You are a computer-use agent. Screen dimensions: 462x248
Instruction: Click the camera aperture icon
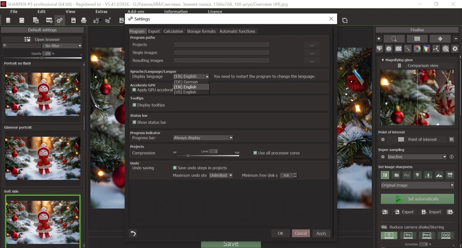(x=455, y=49)
